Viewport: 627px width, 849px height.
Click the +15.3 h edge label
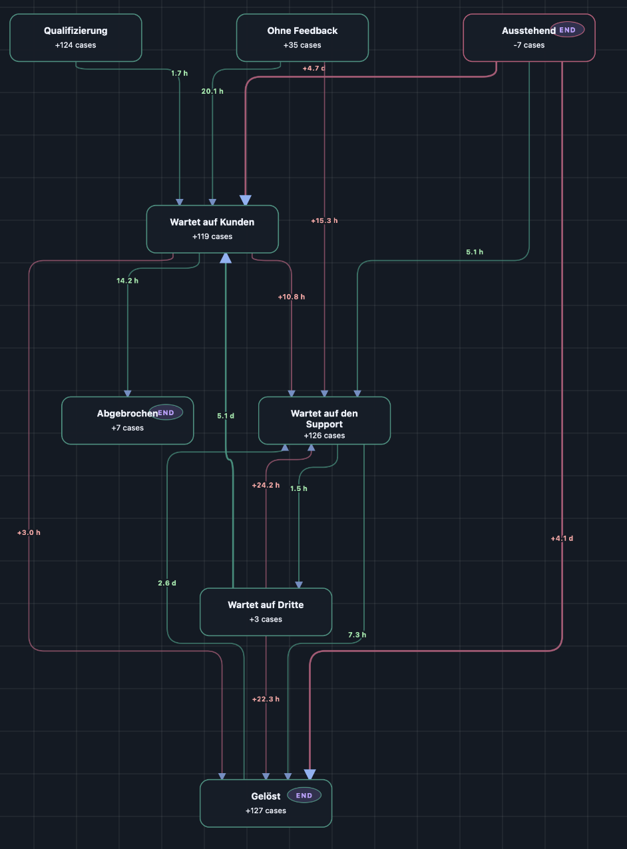pyautogui.click(x=324, y=221)
